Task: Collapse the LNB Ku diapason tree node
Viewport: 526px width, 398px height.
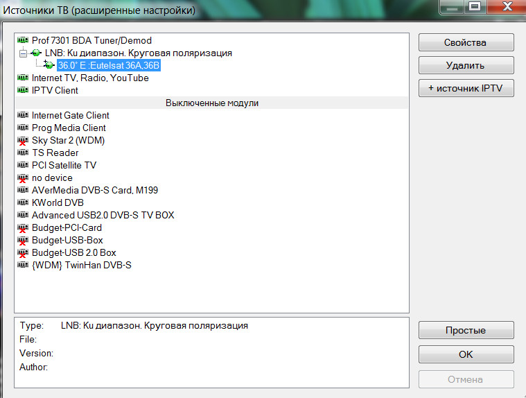Action: coord(22,53)
